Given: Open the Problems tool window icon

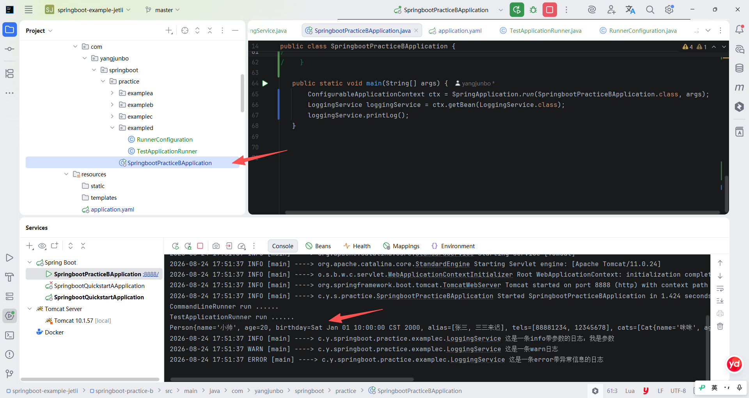Looking at the screenshot, I should click(10, 354).
